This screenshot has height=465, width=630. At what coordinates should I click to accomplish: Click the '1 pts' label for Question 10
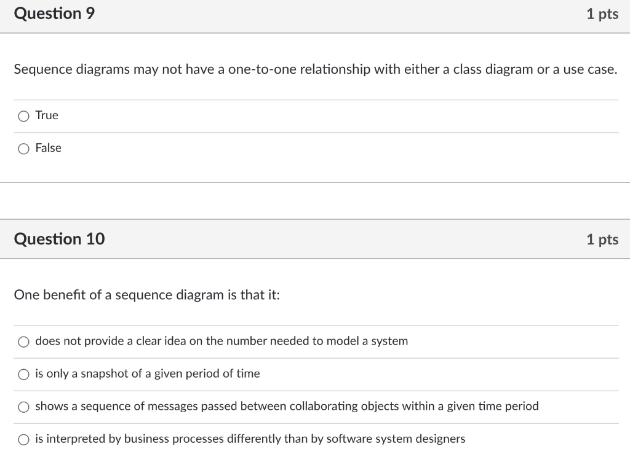[x=604, y=239]
